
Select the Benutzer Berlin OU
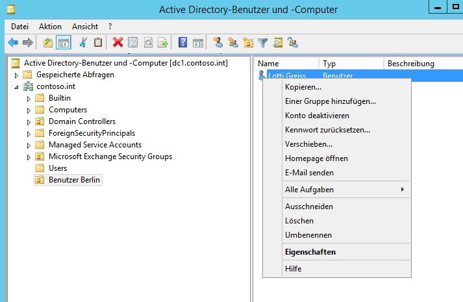(74, 180)
